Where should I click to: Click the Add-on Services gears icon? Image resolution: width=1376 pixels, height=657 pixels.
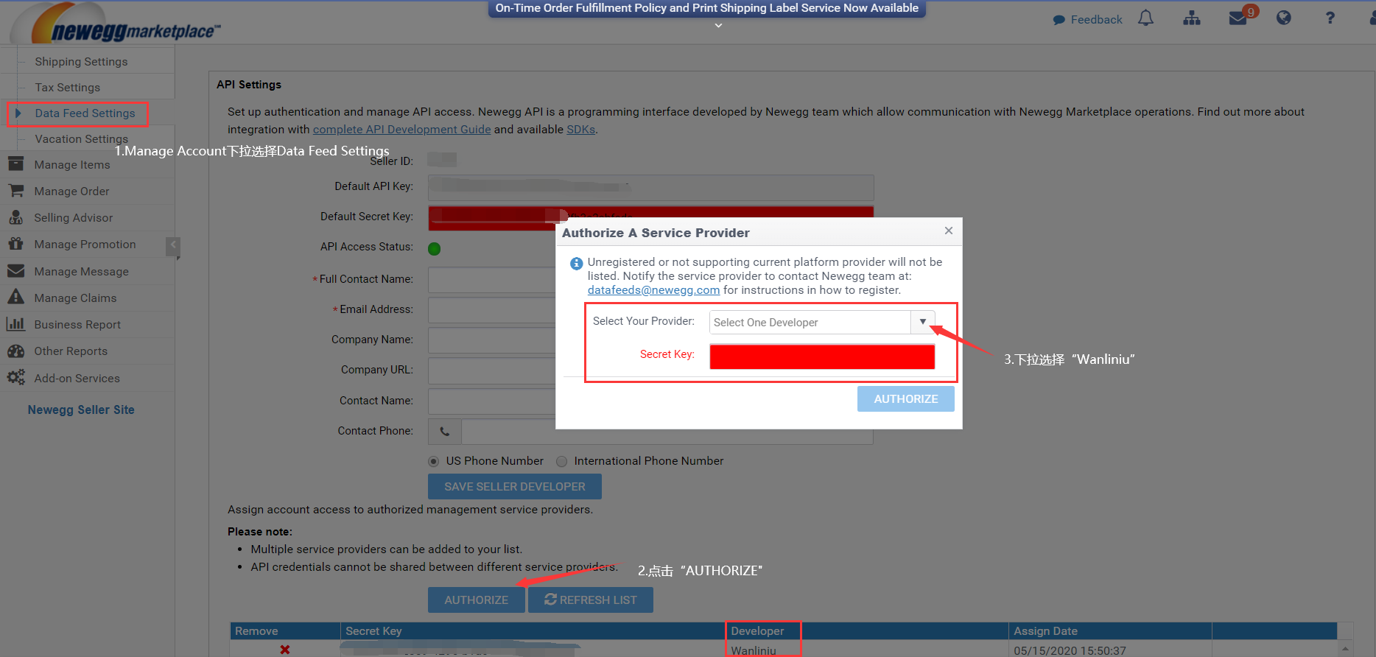point(15,378)
